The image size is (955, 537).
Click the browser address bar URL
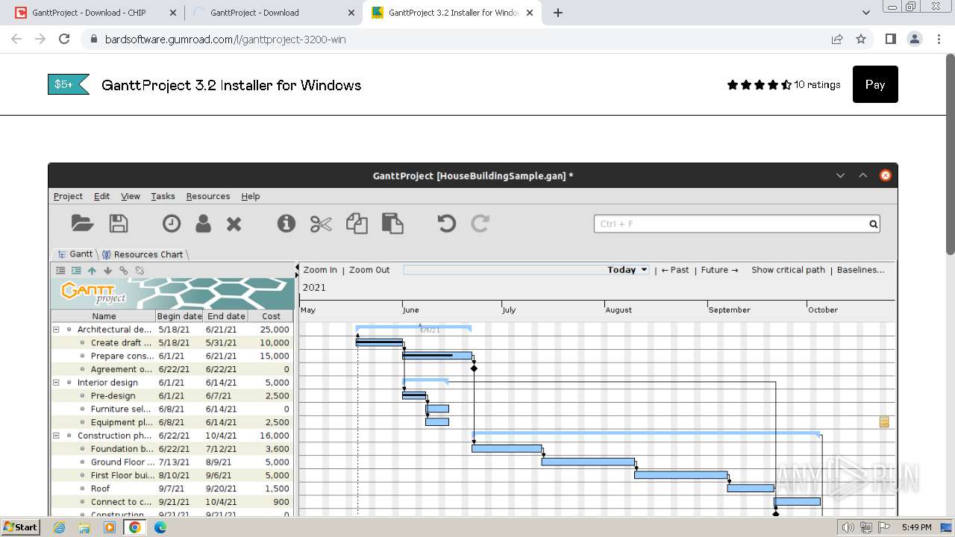coord(225,39)
